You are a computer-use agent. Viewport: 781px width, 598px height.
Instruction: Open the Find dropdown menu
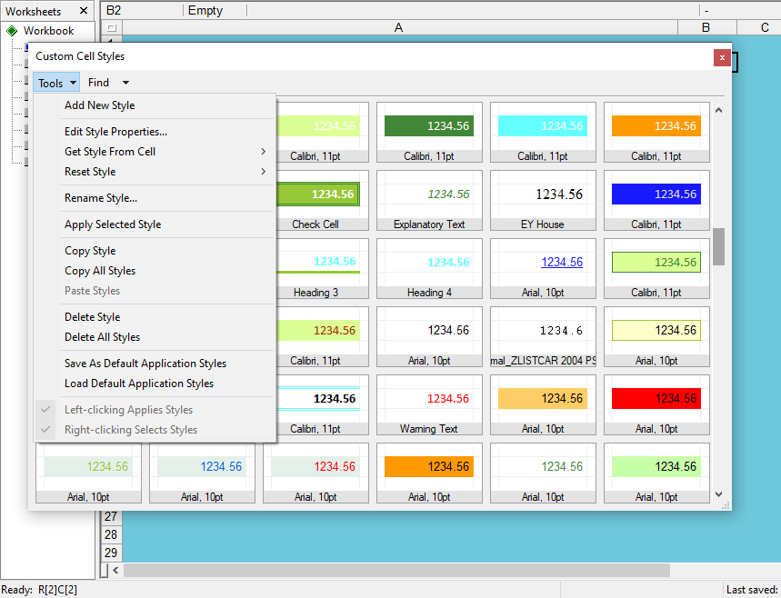click(x=108, y=83)
